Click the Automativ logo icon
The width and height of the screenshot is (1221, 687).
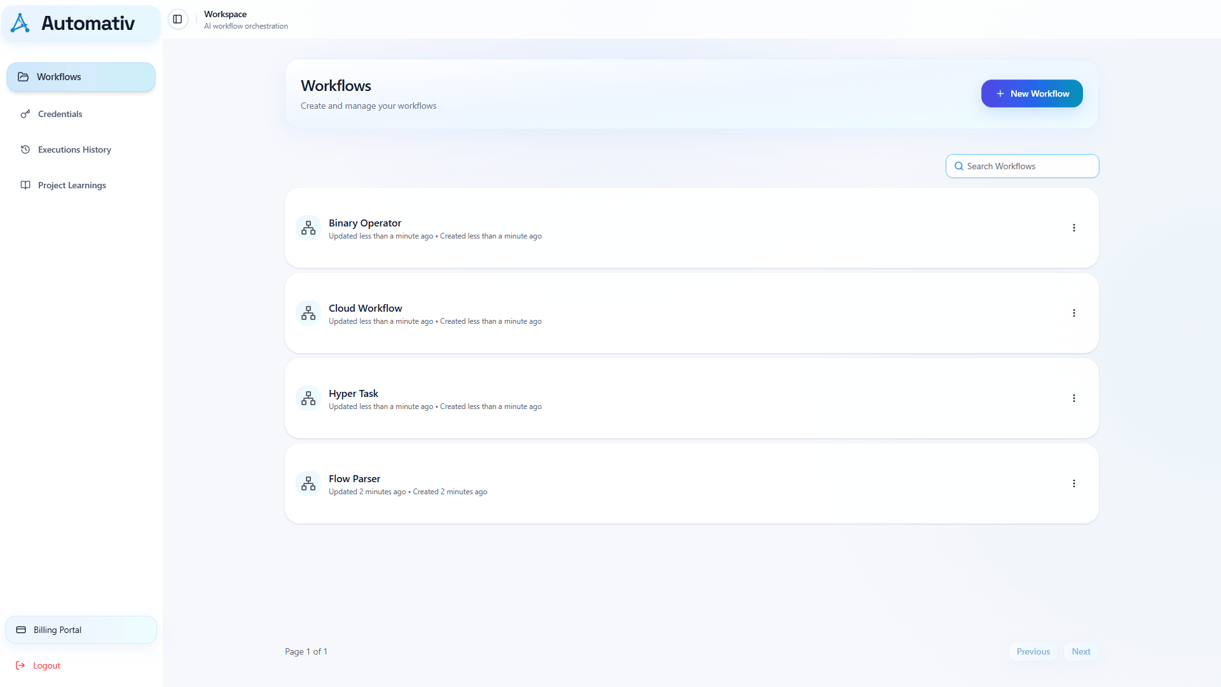pyautogui.click(x=20, y=23)
